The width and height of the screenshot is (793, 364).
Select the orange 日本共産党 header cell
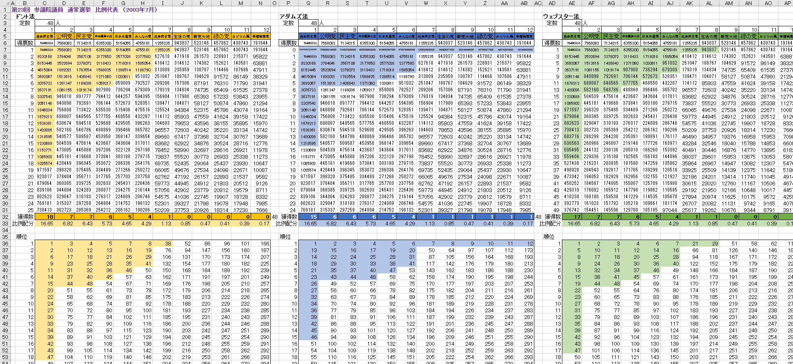coord(123,36)
